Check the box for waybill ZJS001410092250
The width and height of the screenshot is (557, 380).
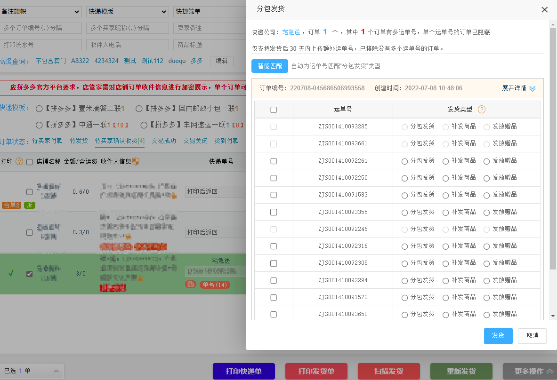(x=274, y=178)
